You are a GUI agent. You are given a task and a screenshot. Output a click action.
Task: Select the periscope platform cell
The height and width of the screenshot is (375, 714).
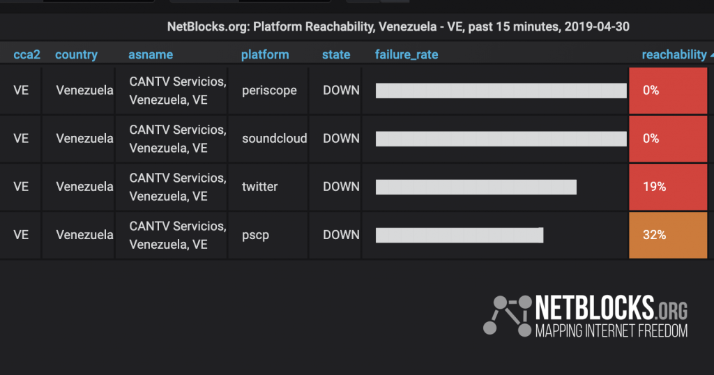(x=268, y=90)
